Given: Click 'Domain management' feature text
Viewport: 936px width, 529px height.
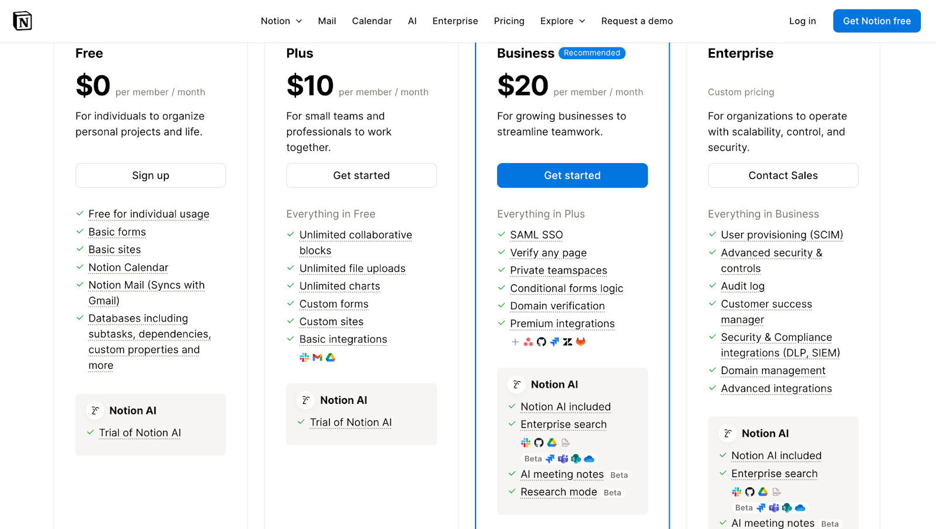Looking at the screenshot, I should tap(773, 371).
